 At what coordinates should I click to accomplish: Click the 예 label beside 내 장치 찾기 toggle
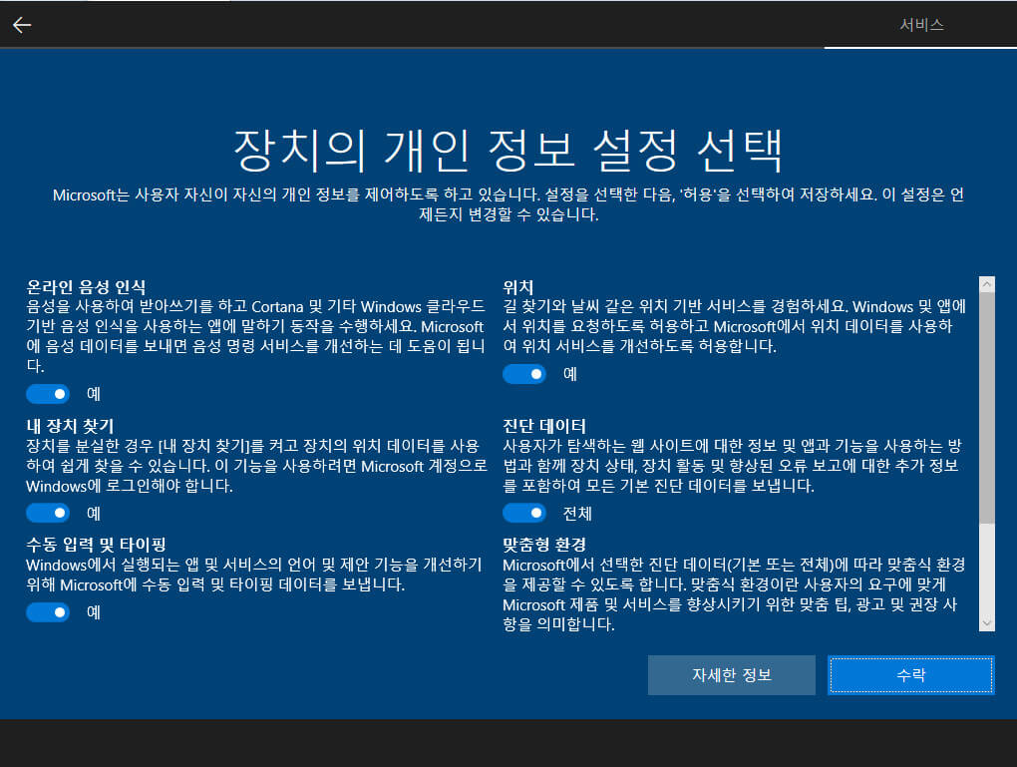pos(94,514)
